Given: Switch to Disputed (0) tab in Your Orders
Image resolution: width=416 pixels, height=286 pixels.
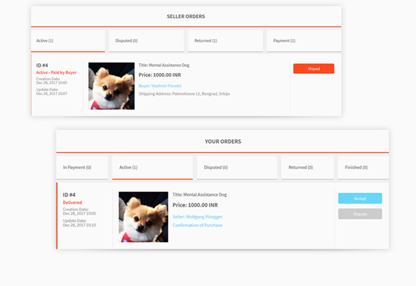Looking at the screenshot, I should [x=237, y=167].
